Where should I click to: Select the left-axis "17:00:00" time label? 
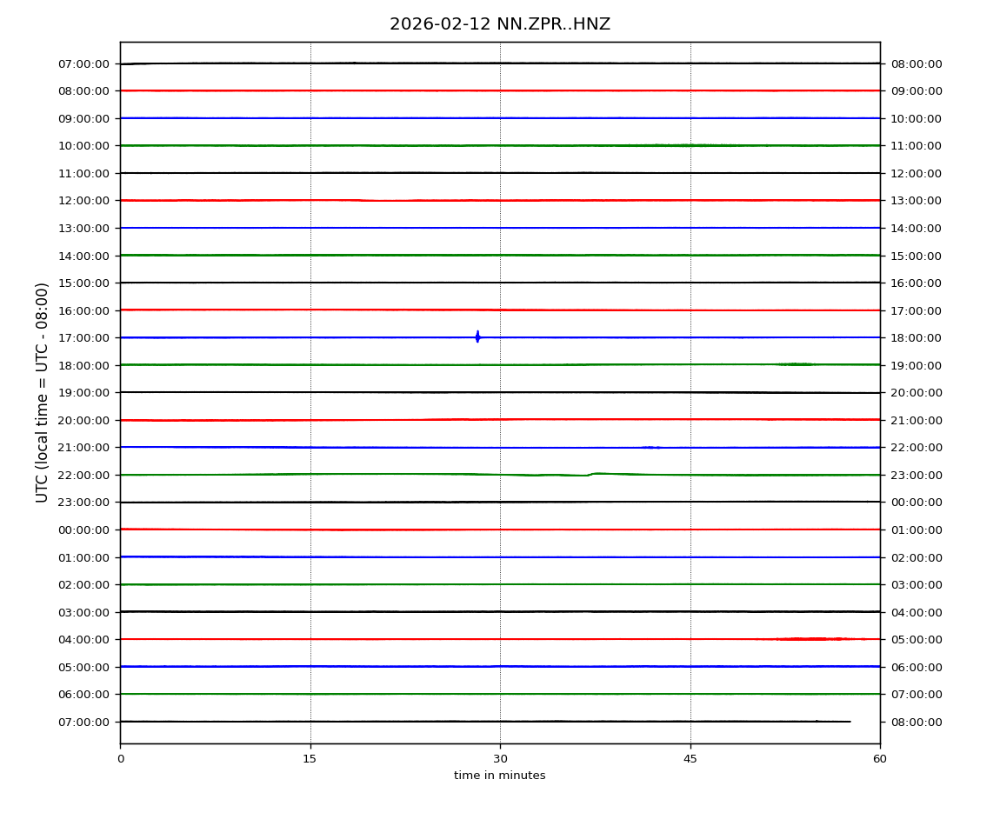click(x=84, y=337)
